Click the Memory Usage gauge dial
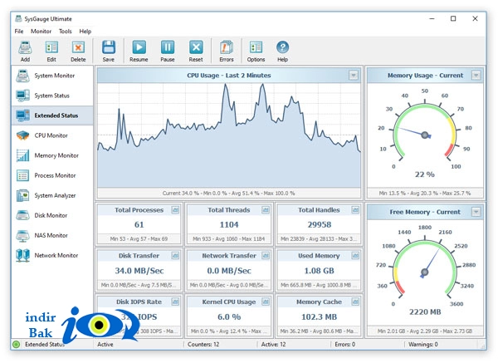Screen dimensions: 498x363 (425, 131)
